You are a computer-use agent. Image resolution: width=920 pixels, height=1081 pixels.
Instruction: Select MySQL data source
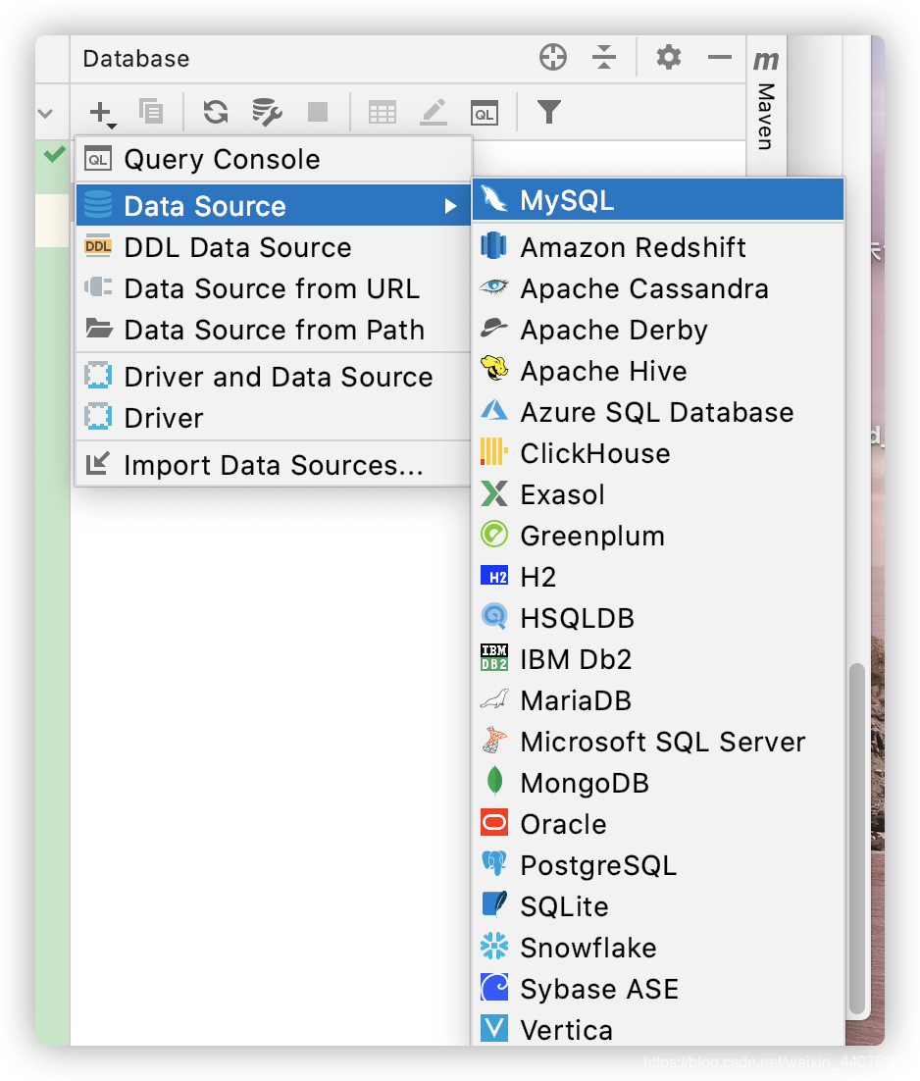tap(658, 200)
